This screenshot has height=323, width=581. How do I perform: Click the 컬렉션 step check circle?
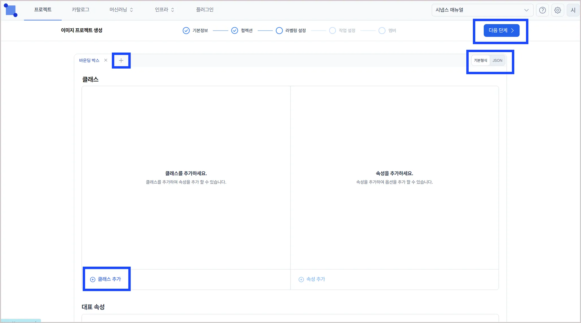coord(235,31)
